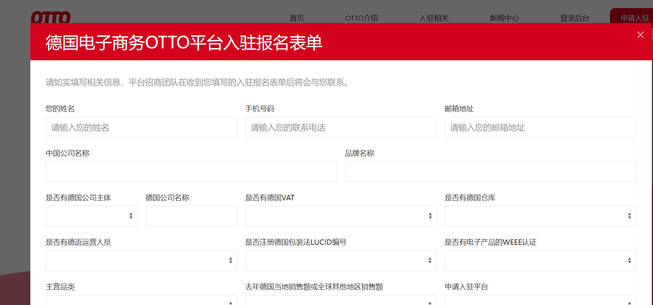Screen dimensions: 653x305
Task: Click the 德国电子商务OTTO平台入驻报名表单 title
Action: pos(184,42)
